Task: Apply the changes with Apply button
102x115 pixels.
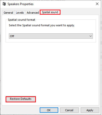Action: point(90,110)
